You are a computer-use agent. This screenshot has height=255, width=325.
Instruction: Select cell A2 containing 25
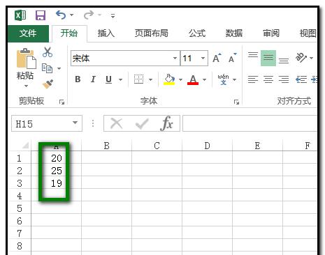(57, 171)
